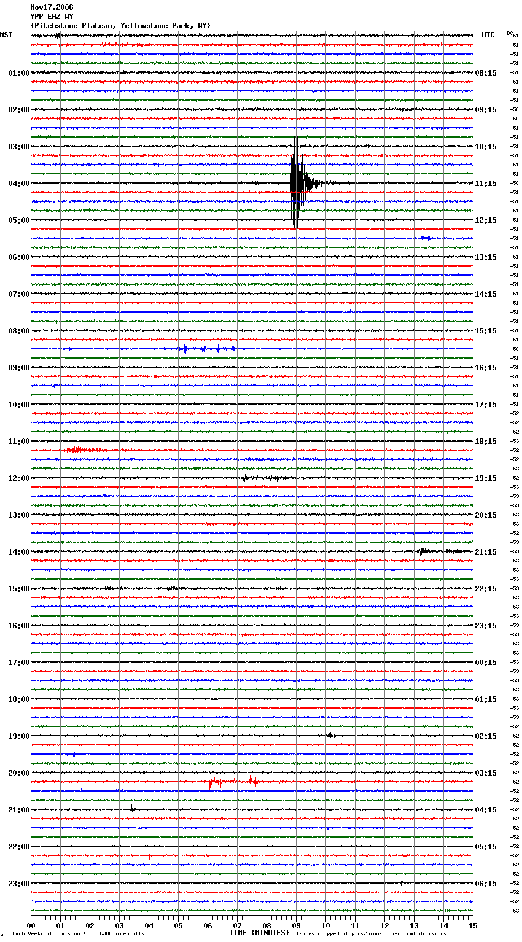522x942 pixels.
Task: Click the 05 minute axis tick label
Action: pyautogui.click(x=179, y=925)
